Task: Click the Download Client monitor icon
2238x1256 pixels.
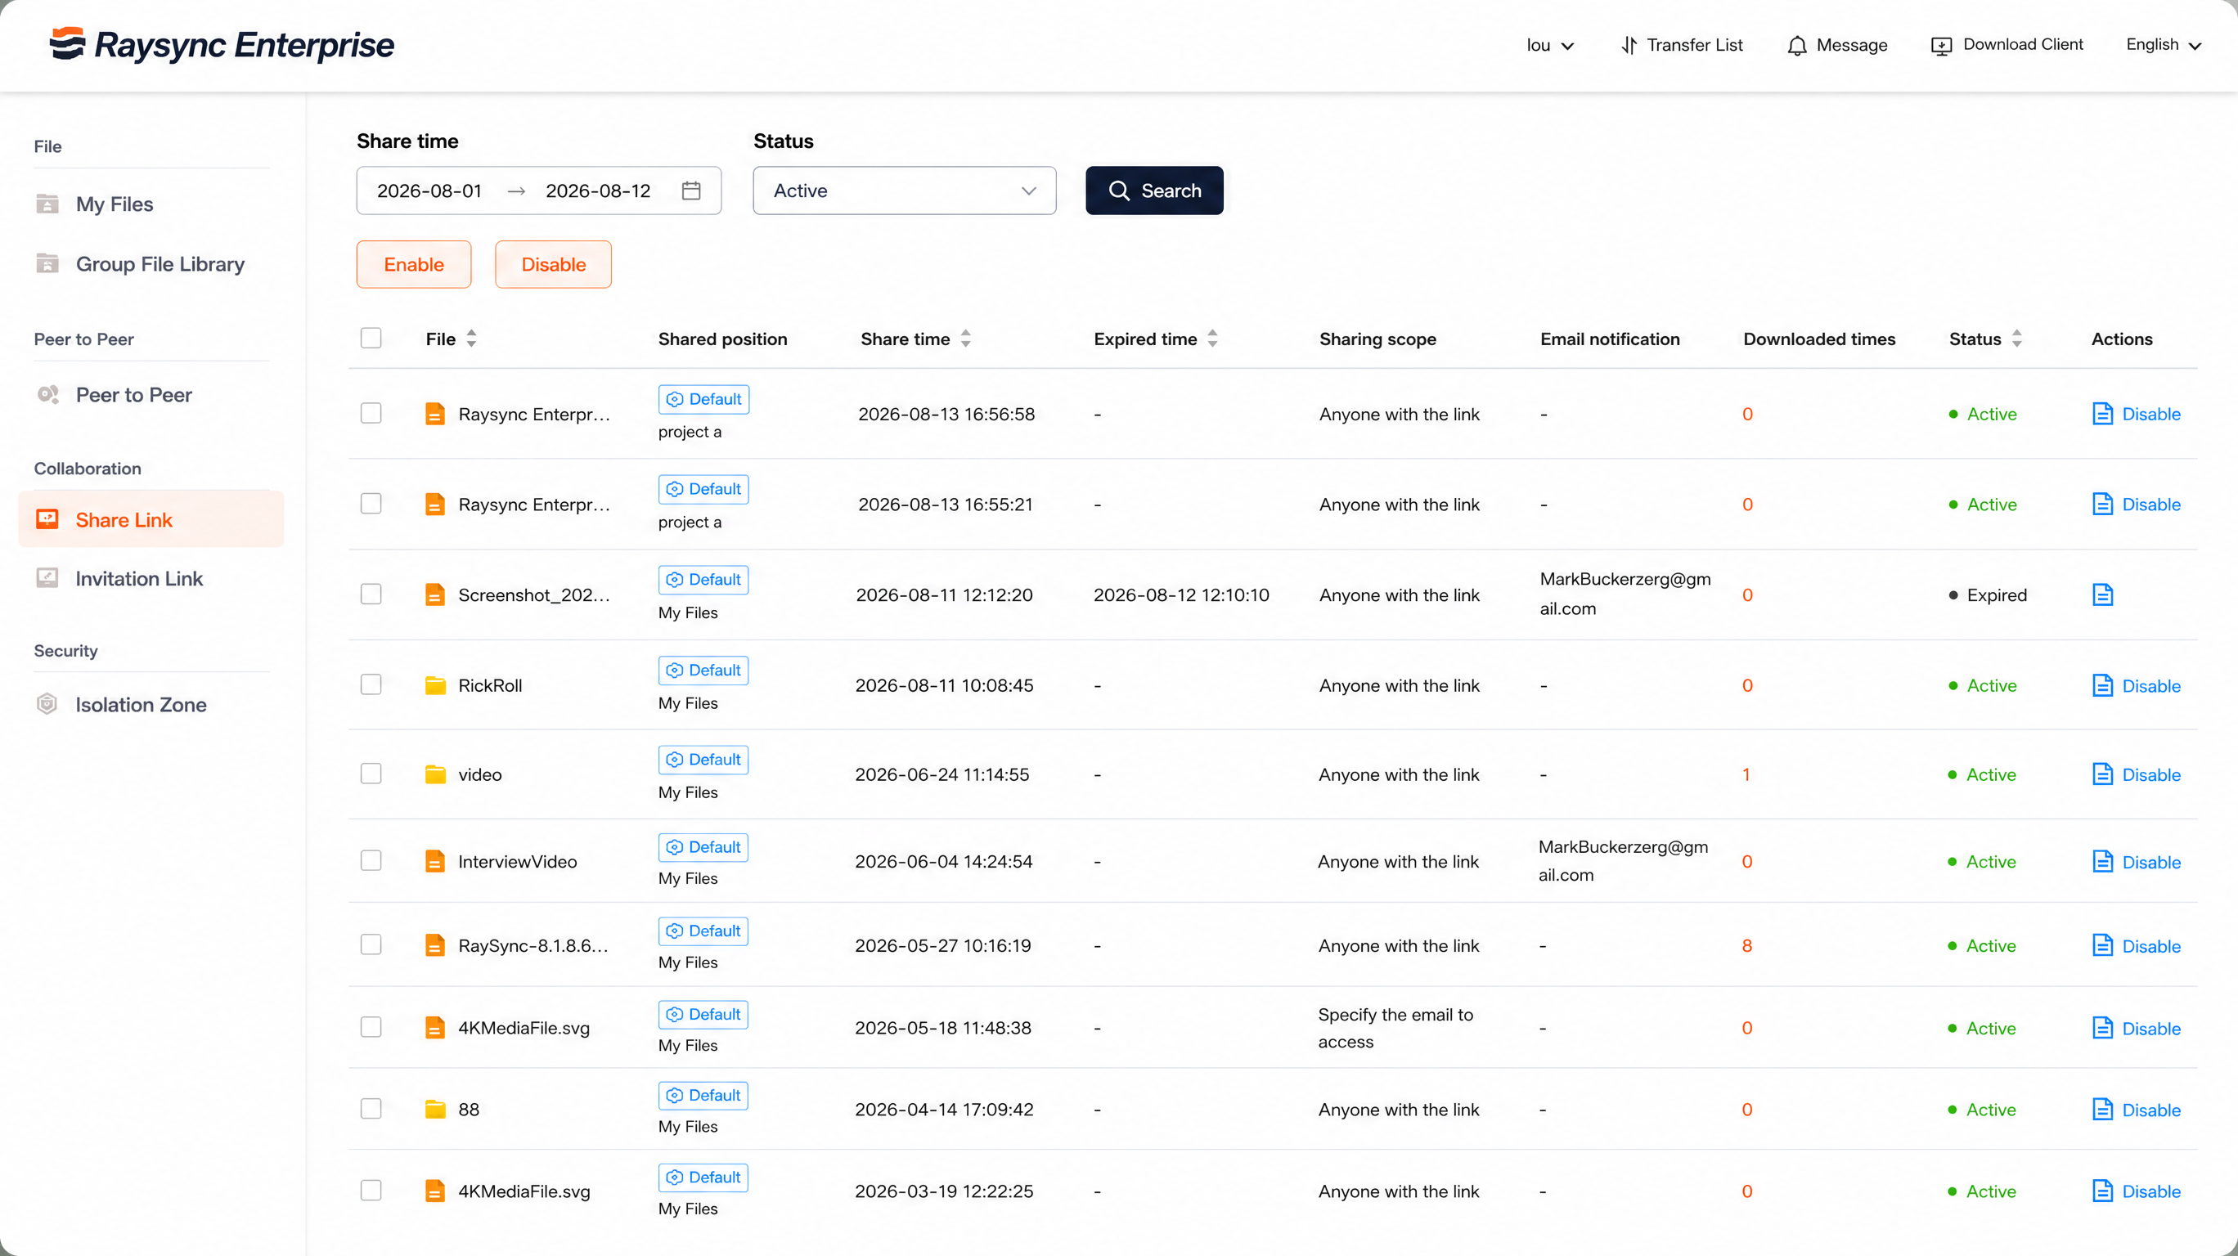Action: coord(1941,45)
